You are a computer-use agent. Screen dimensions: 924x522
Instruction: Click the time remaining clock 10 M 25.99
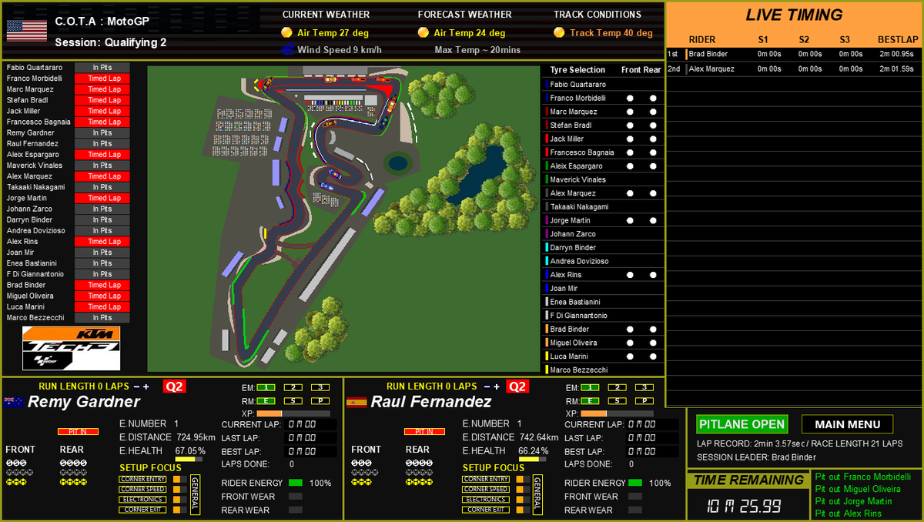745,506
